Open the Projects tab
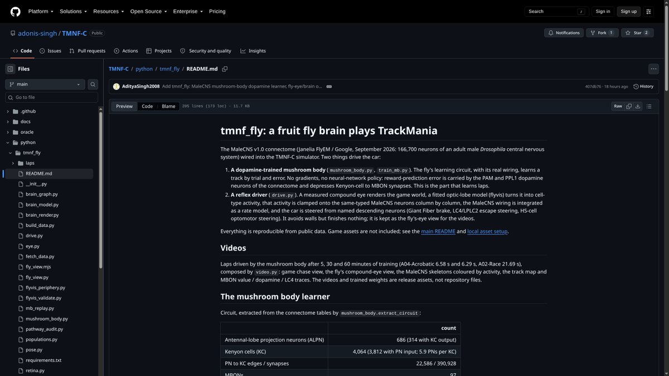Image resolution: width=669 pixels, height=376 pixels. tap(159, 51)
